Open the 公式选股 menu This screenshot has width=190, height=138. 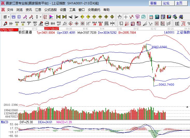[50, 10]
